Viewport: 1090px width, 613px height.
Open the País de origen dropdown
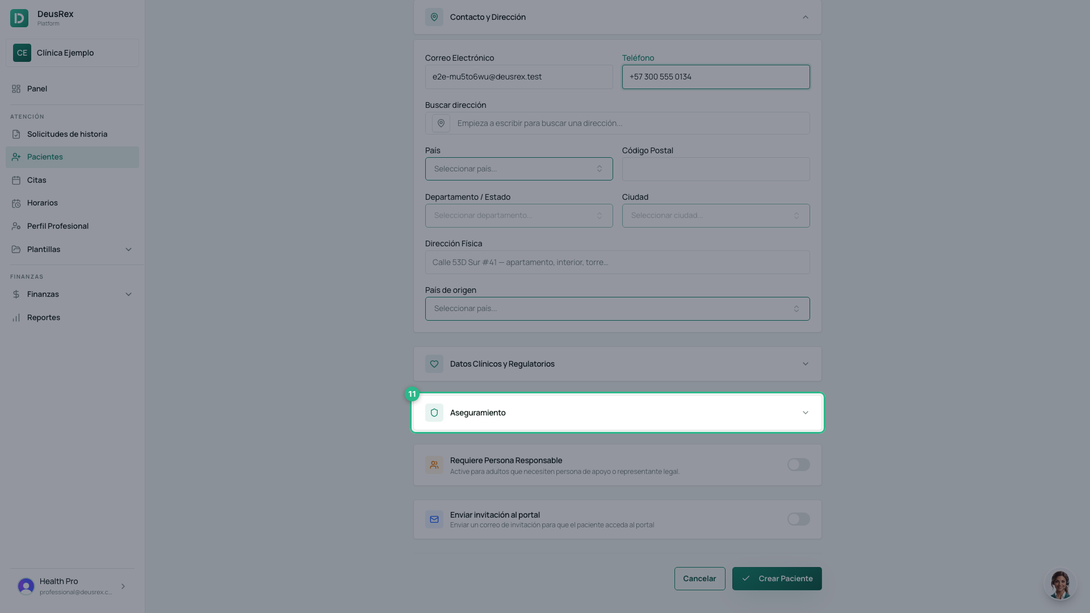pyautogui.click(x=618, y=309)
